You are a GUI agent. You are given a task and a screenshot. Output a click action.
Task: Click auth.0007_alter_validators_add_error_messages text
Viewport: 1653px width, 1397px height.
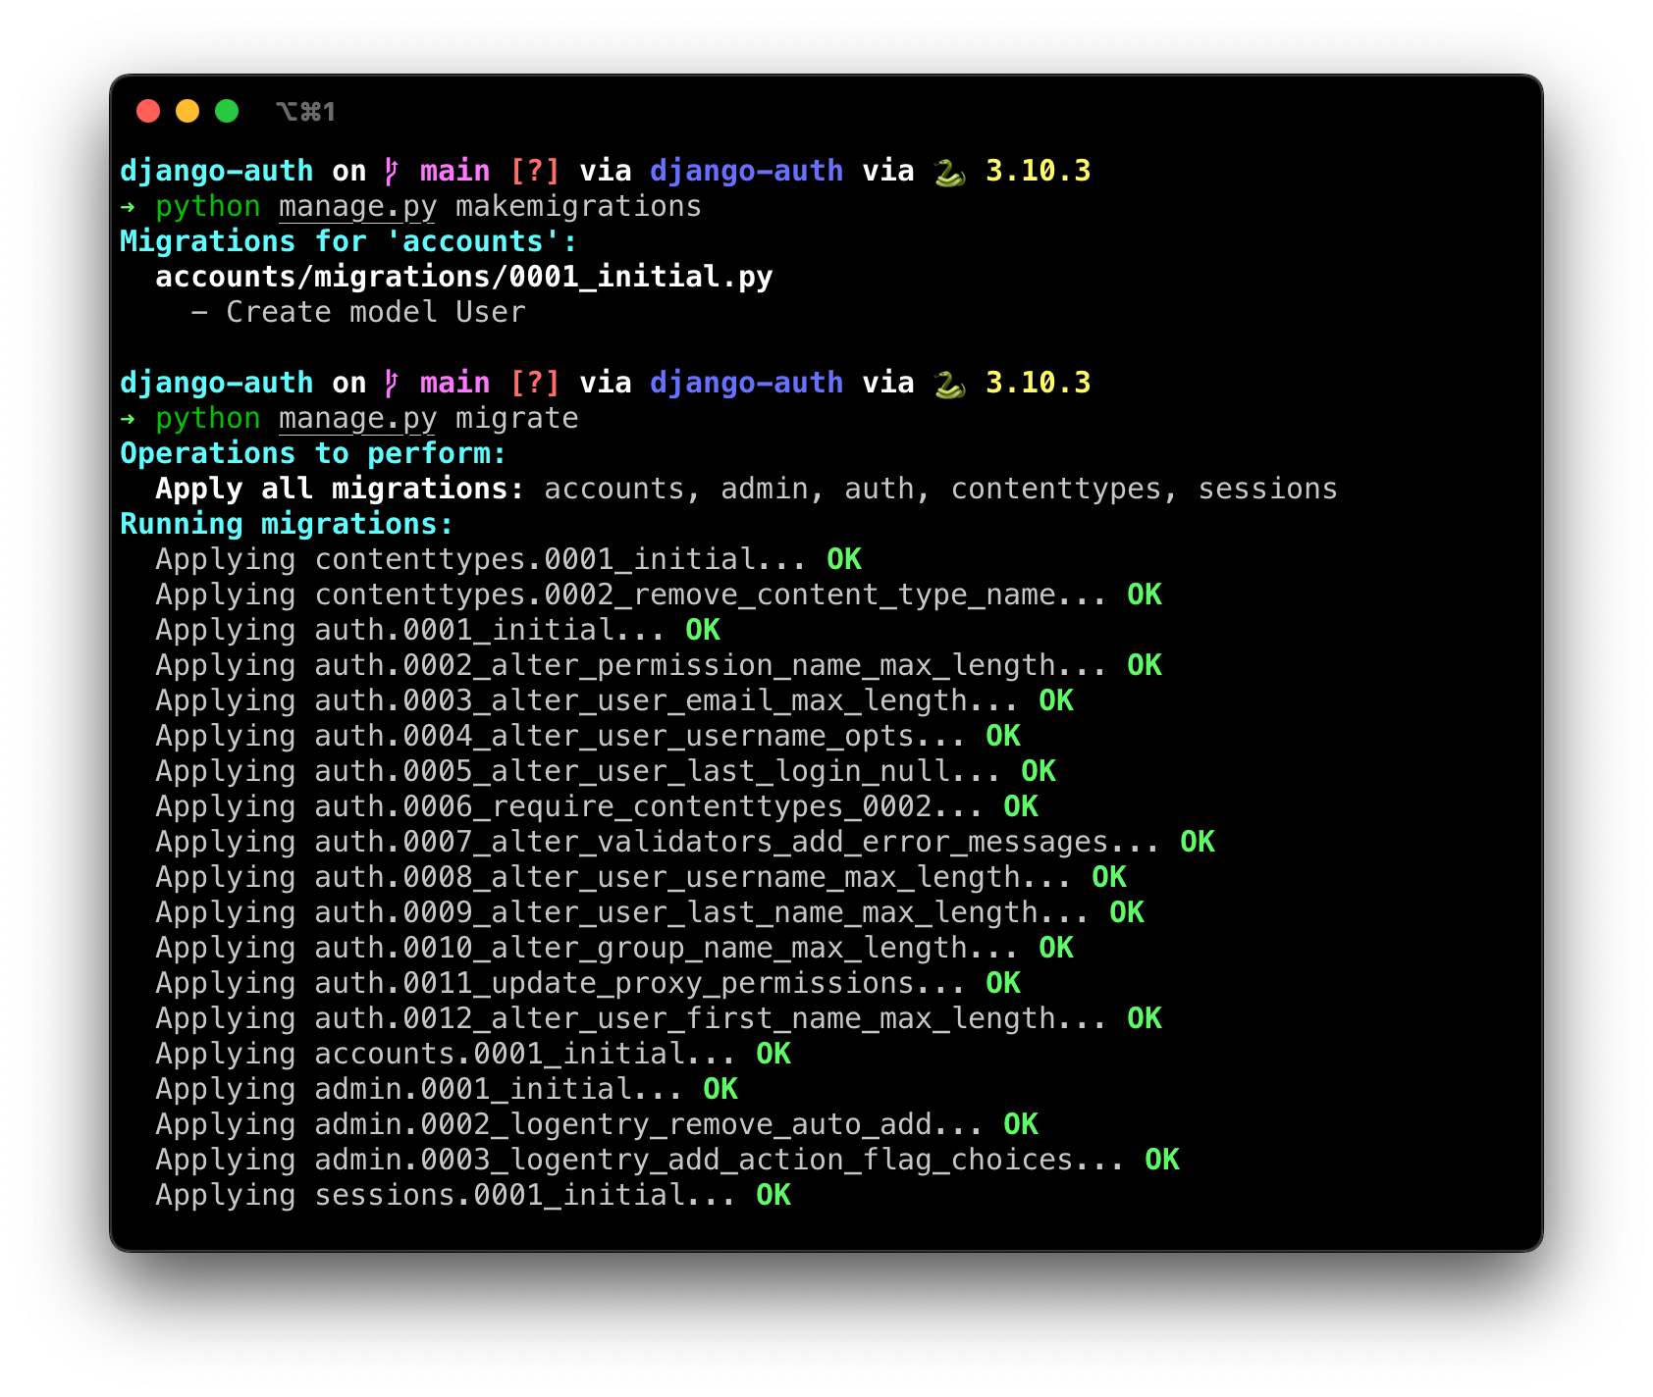coord(737,843)
